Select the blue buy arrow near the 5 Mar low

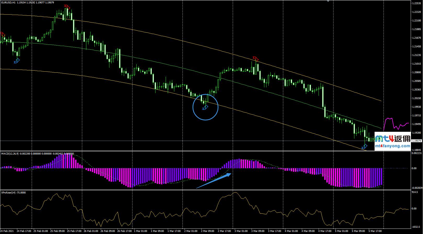pyautogui.click(x=364, y=147)
